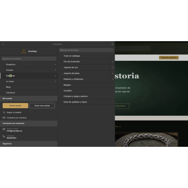Open the Vender menu item
188x188 pixels.
(x=10, y=70)
